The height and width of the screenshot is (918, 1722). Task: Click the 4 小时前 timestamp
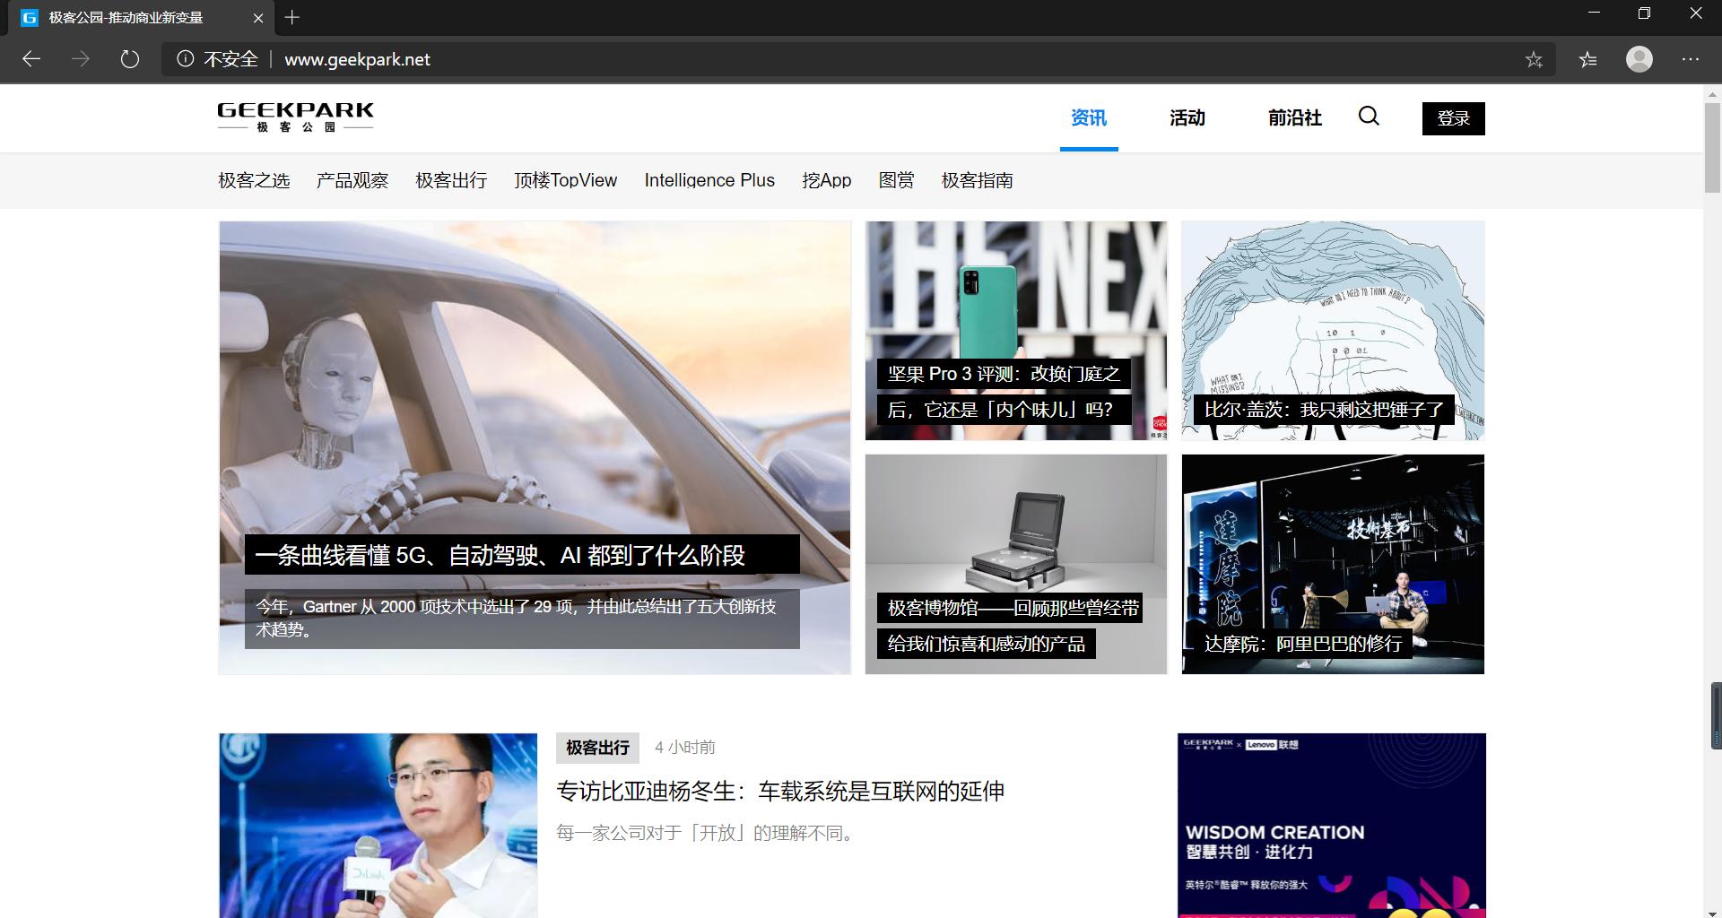pyautogui.click(x=685, y=747)
